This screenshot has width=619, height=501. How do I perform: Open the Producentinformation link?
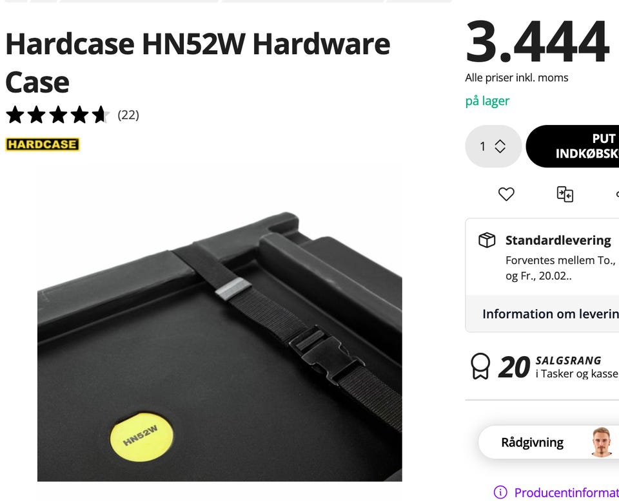567,492
